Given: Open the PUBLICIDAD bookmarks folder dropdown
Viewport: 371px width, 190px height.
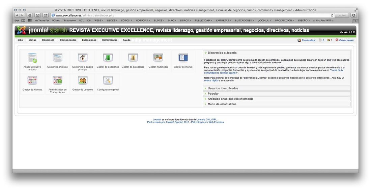Looking at the screenshot, I should [x=203, y=21].
